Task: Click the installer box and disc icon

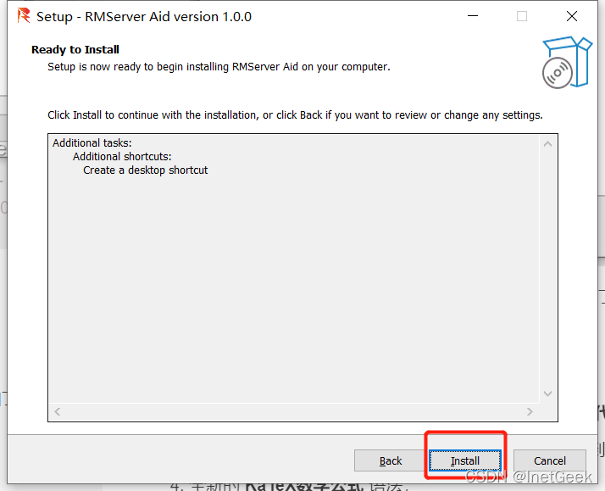Action: (x=566, y=62)
